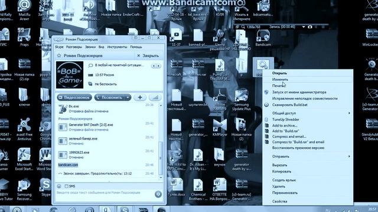Open the шульгин.txt file on the desktop
This screenshot has width=378, height=212.
click(x=198, y=98)
